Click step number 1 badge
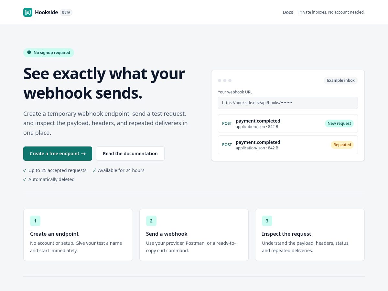Screen dimensions: 388x291 35,221
